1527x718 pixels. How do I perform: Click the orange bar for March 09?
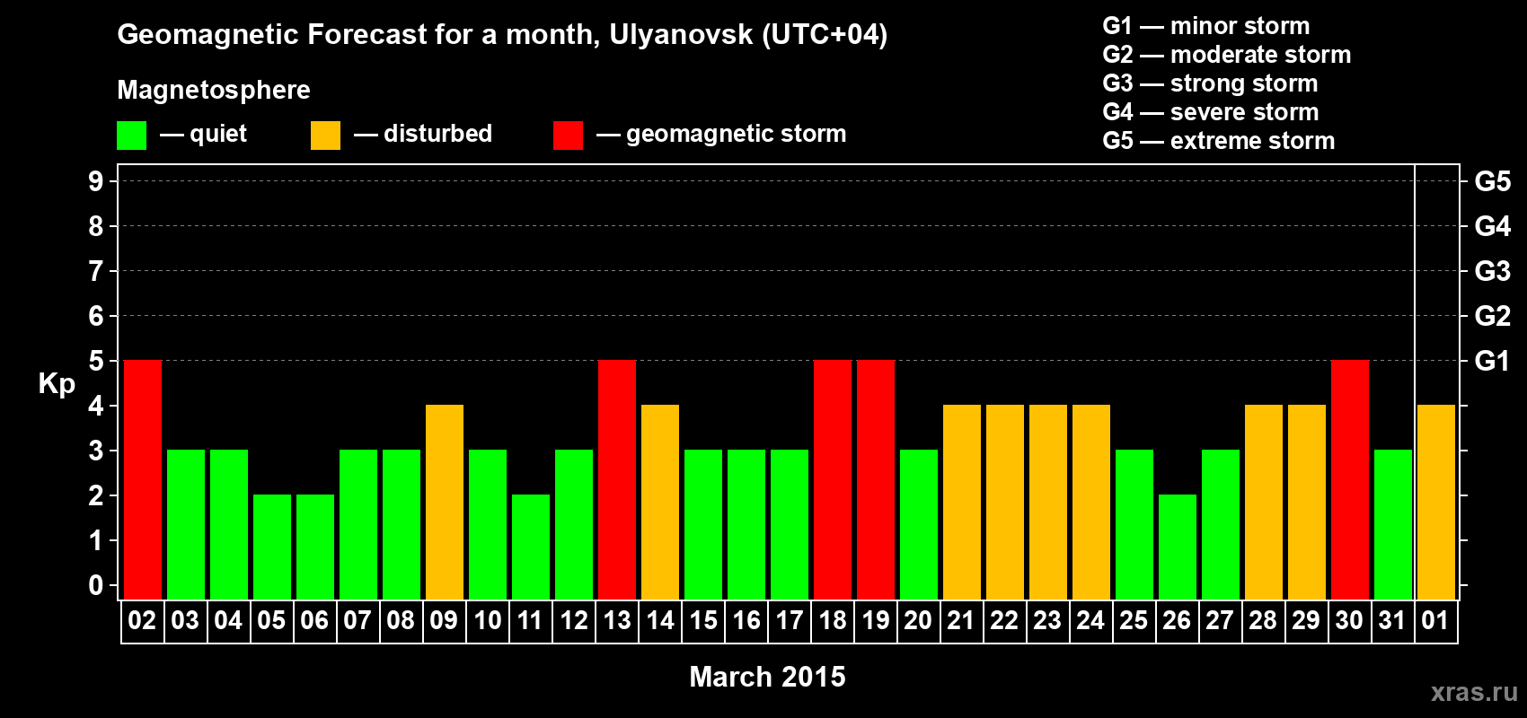pos(445,503)
